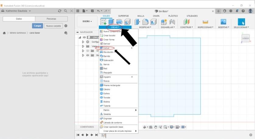Open the Modificar dropdown menu

[x=145, y=27]
